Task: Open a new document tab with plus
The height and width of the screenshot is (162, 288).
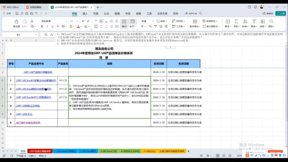Action: click(98, 7)
